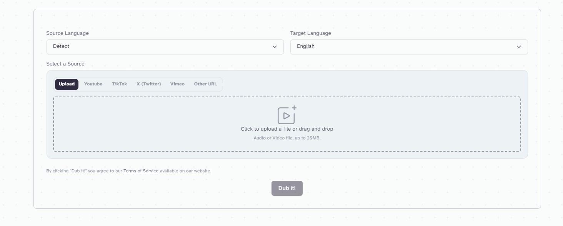563x226 pixels.
Task: Click the "Audio or Video file, up to 20MB." hint
Action: pyautogui.click(x=287, y=138)
